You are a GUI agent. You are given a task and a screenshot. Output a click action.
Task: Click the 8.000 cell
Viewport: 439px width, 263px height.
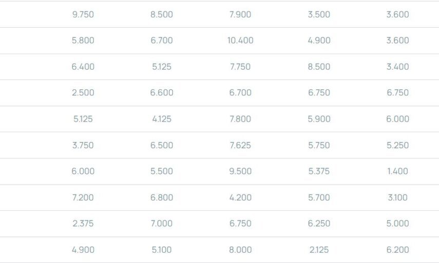click(x=240, y=250)
